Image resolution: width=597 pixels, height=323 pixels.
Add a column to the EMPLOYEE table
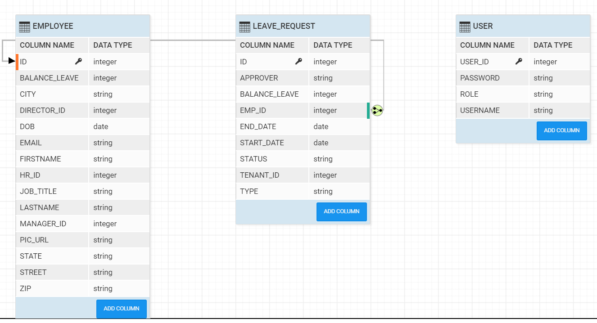click(x=121, y=309)
